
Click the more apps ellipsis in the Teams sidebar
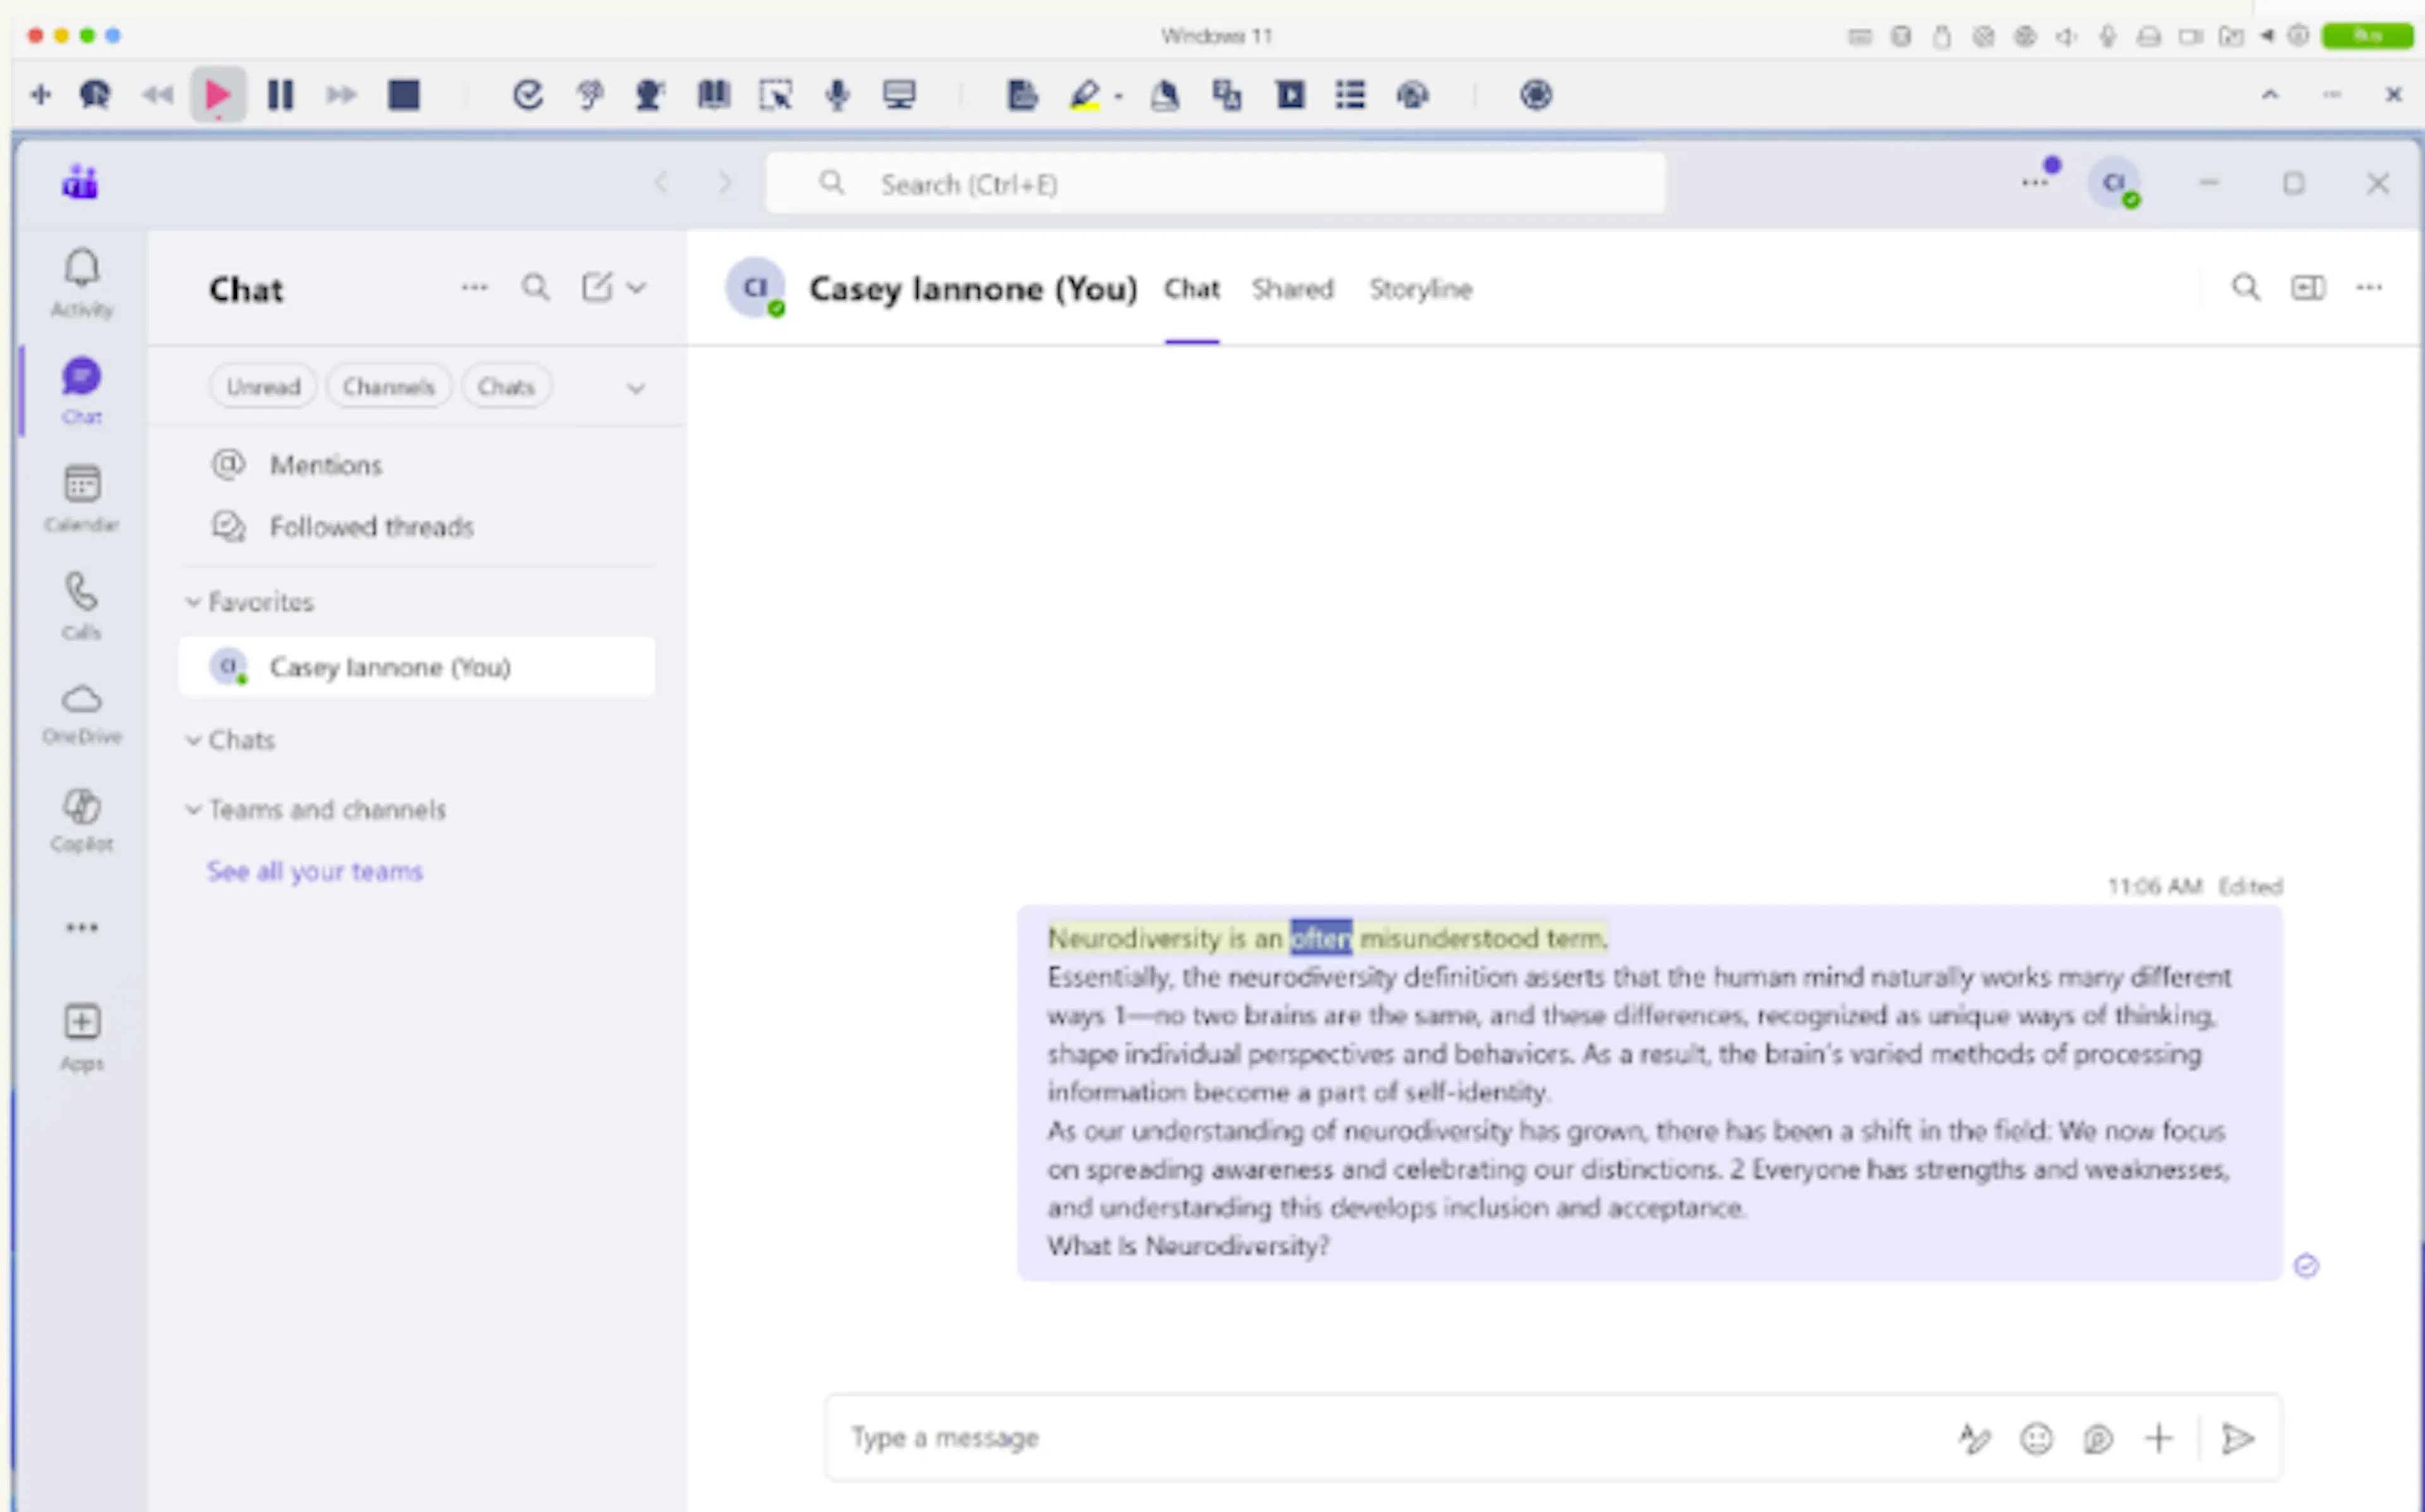[82, 927]
